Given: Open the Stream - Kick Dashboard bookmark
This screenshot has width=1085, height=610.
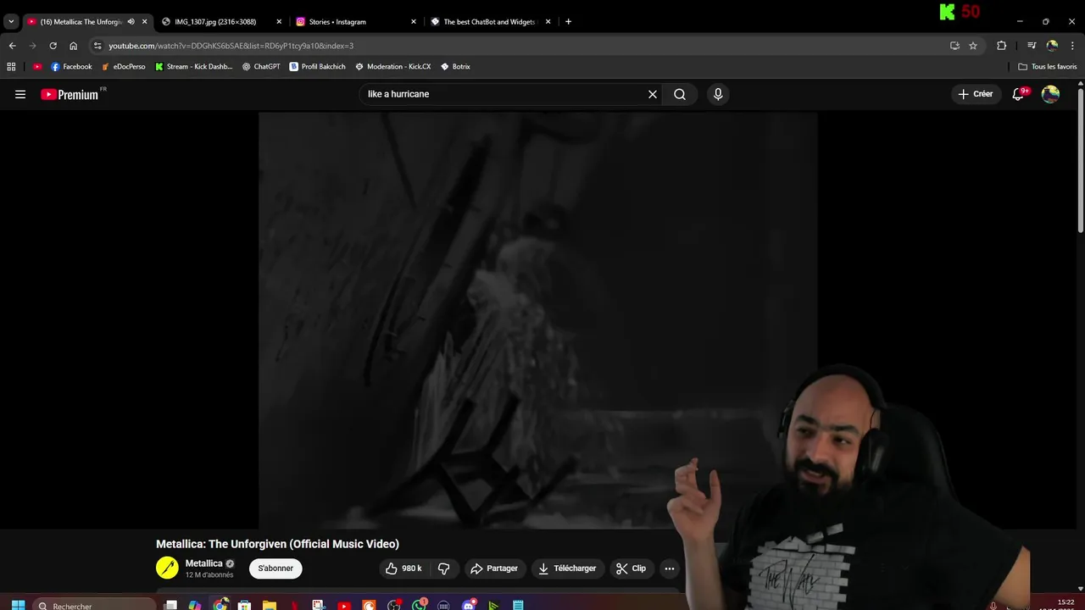Looking at the screenshot, I should tap(193, 66).
